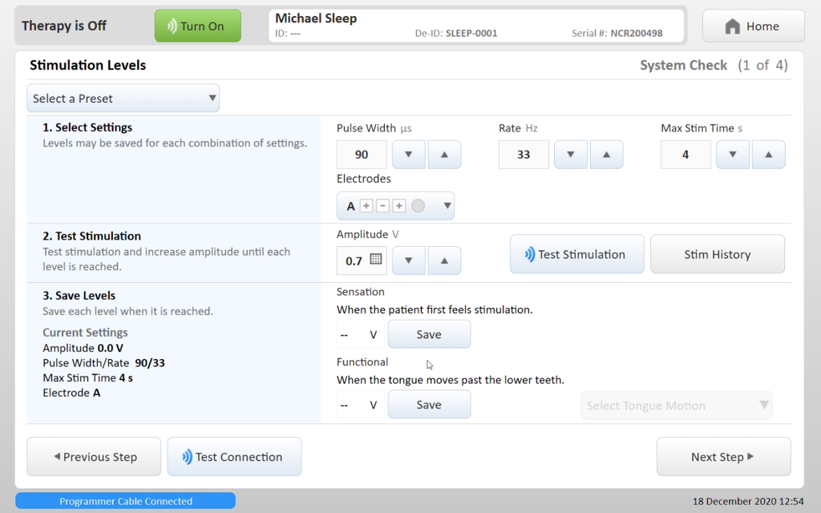Viewport: 821px width, 513px height.
Task: Click the Pulse Width/Rate 90/33 text
Action: [103, 363]
